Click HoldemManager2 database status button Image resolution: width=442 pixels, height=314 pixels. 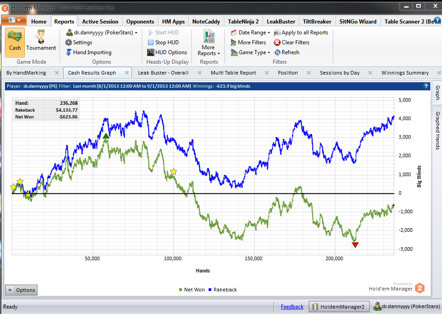coord(339,307)
